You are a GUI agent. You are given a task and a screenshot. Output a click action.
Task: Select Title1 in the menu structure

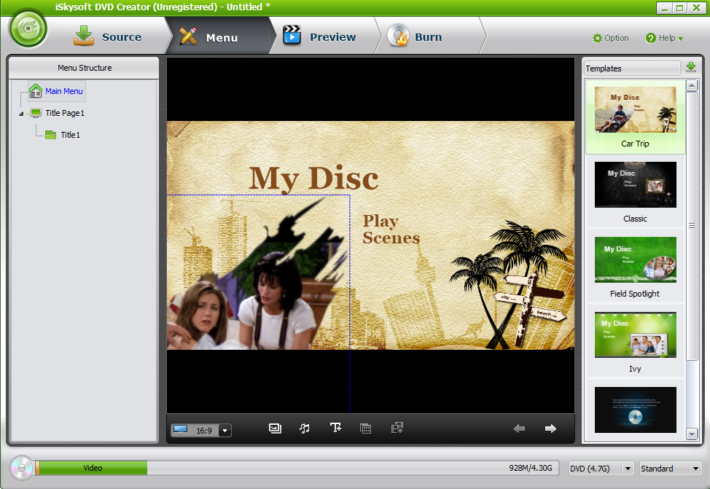point(70,135)
